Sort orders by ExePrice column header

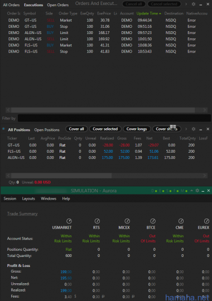point(104,13)
